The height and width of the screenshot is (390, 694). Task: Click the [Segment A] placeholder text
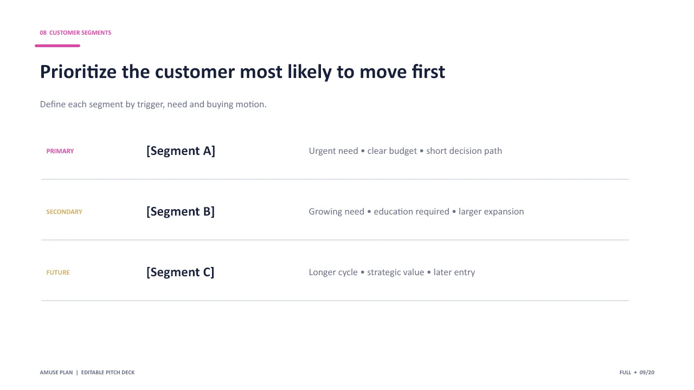(x=181, y=151)
